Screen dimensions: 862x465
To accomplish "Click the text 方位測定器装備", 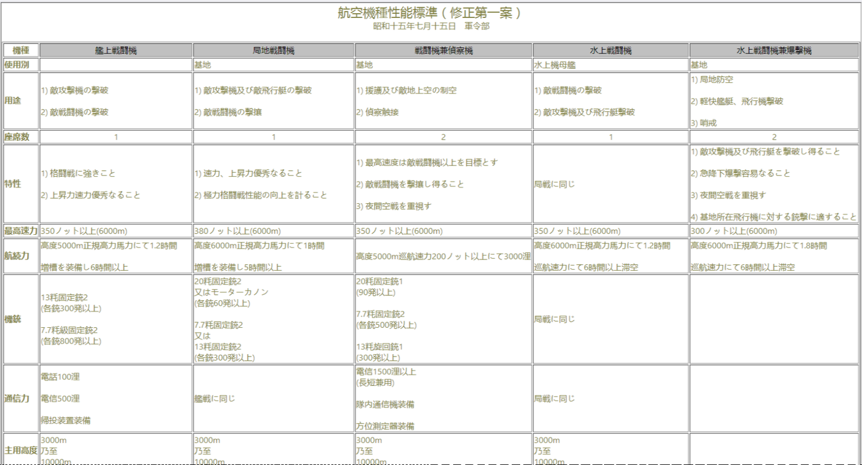I will 385,426.
